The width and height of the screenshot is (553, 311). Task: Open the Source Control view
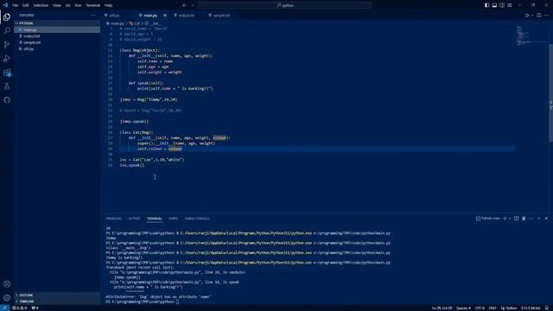pyautogui.click(x=7, y=44)
